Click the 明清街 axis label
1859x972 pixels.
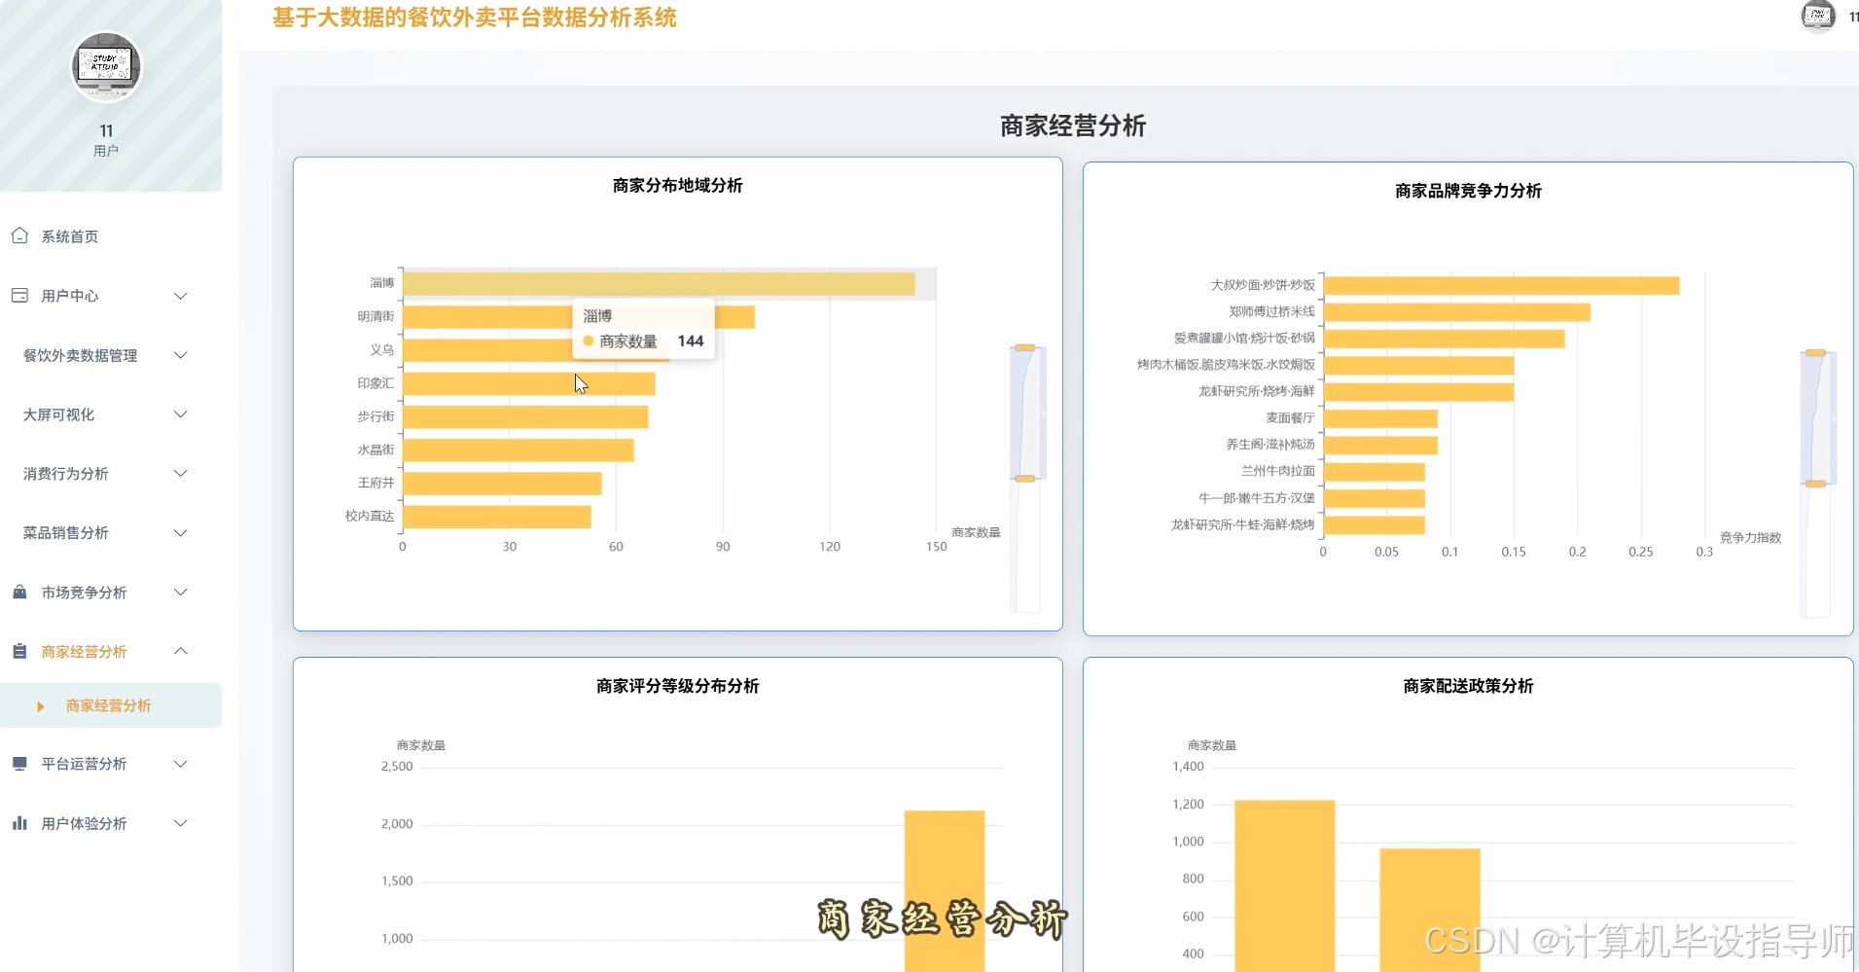[375, 316]
